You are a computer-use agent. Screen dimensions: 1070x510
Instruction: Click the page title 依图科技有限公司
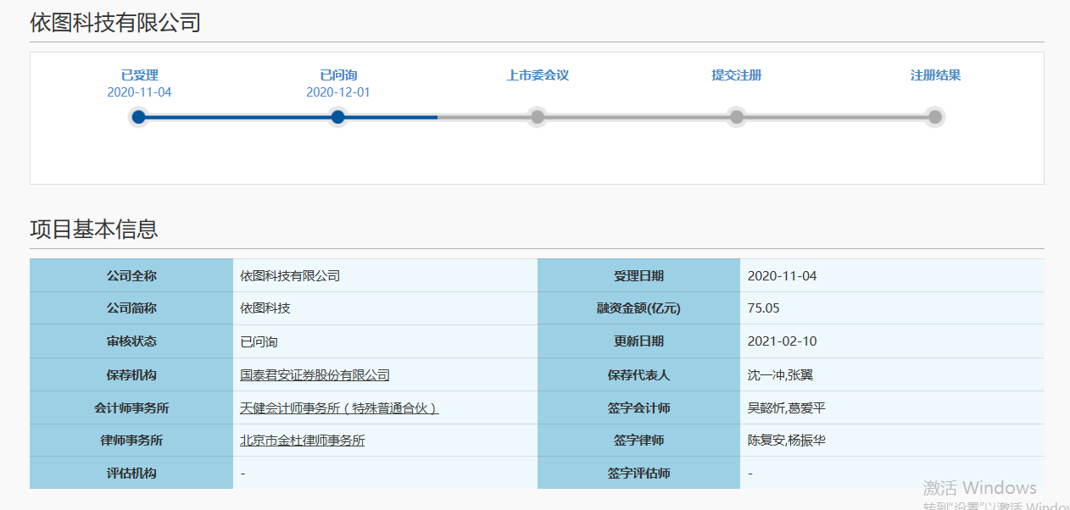pyautogui.click(x=115, y=23)
